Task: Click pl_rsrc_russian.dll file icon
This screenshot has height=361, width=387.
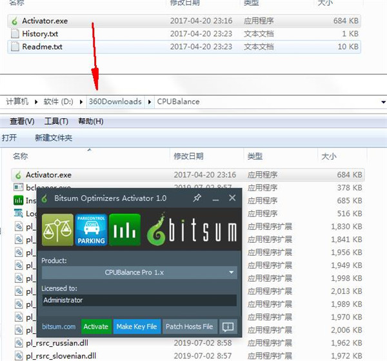Action: pyautogui.click(x=19, y=343)
